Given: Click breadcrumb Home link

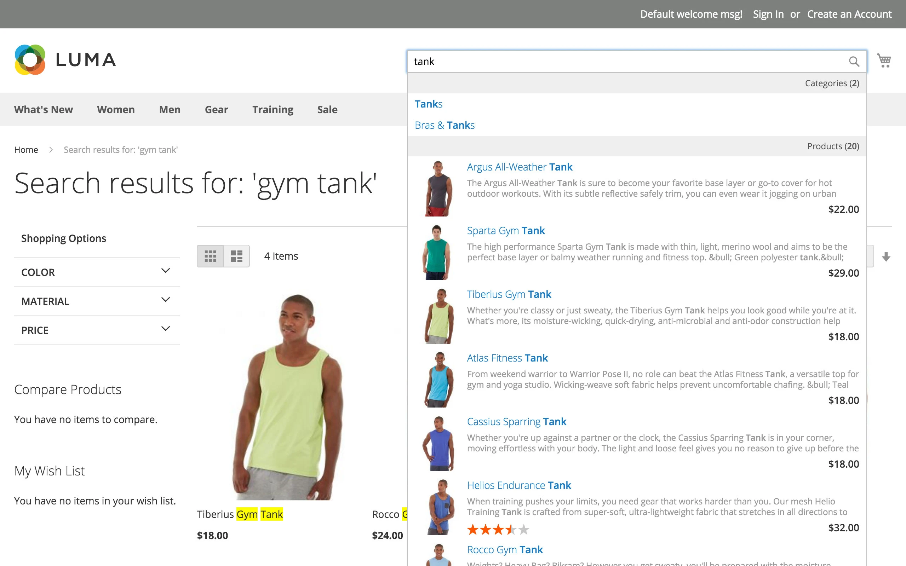Looking at the screenshot, I should (26, 150).
